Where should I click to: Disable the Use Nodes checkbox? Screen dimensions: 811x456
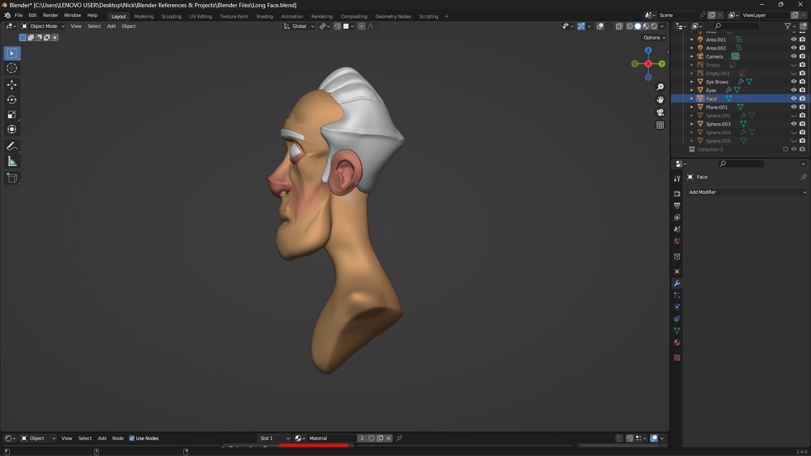tap(132, 438)
